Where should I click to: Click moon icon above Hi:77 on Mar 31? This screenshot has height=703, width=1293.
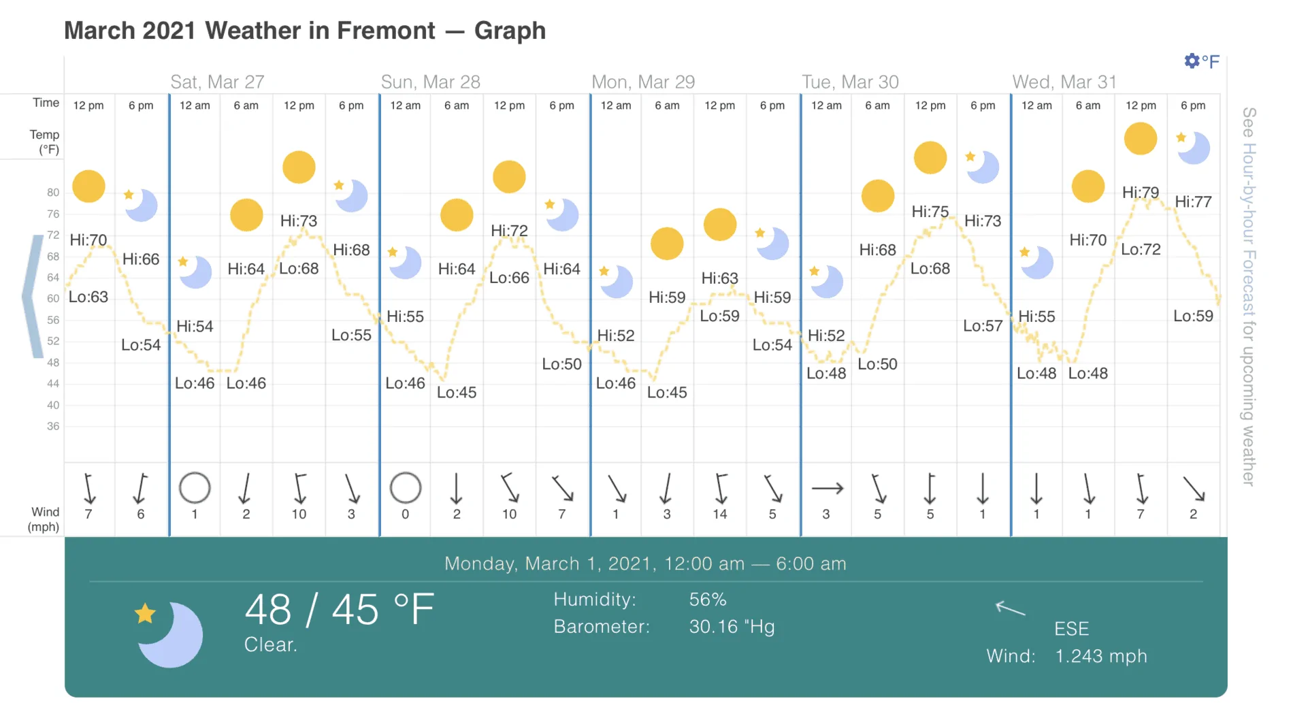click(x=1192, y=148)
